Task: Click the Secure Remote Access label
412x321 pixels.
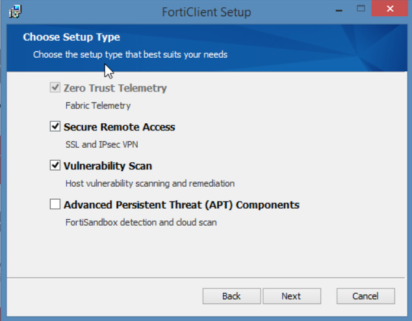Action: click(120, 127)
